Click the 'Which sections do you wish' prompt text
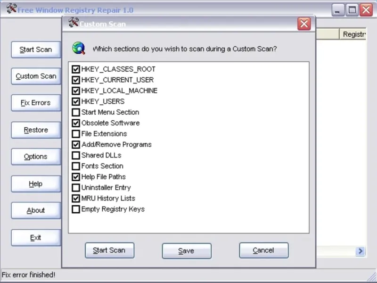This screenshot has width=377, height=283. [x=185, y=49]
